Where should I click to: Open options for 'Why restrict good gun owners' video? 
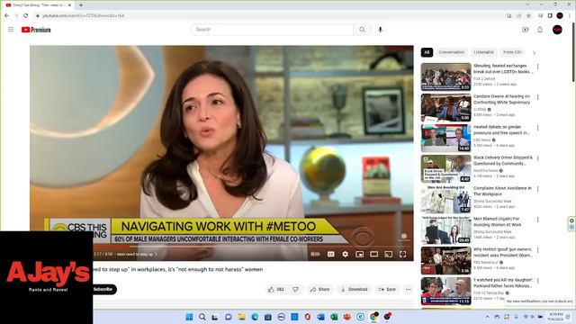(x=538, y=250)
